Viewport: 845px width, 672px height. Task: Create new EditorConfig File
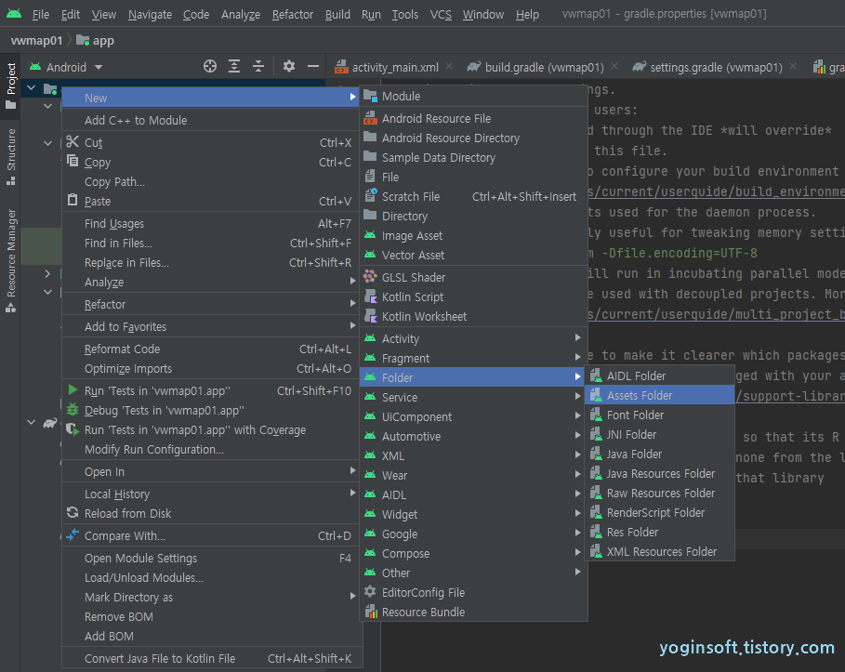point(473,592)
